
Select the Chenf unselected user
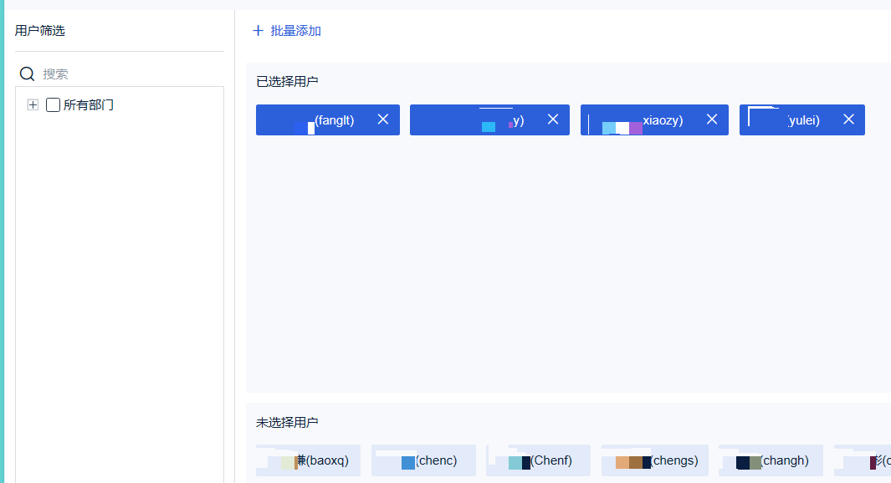point(538,460)
